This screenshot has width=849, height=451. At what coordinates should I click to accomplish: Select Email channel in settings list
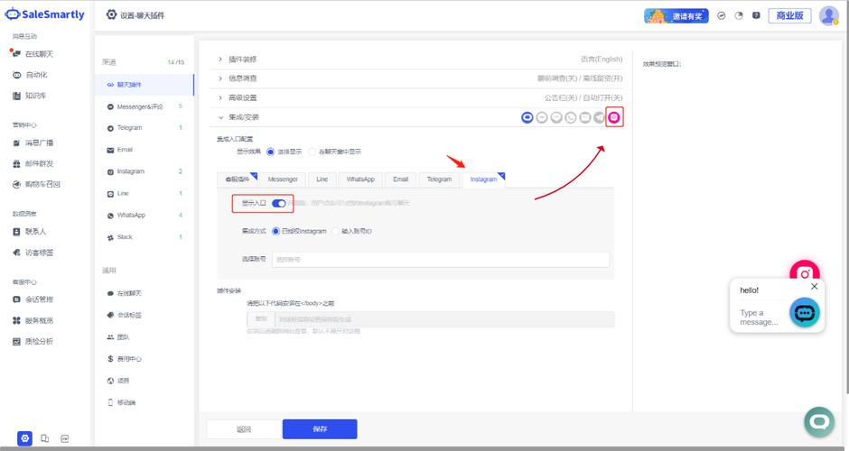click(144, 150)
